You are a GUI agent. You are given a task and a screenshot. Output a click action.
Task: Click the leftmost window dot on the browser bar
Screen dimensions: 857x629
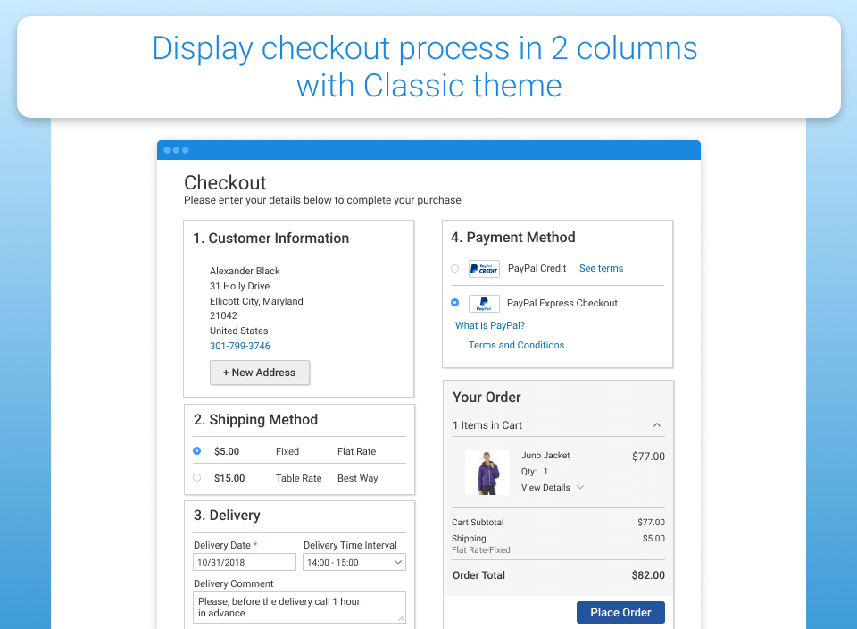tap(168, 150)
